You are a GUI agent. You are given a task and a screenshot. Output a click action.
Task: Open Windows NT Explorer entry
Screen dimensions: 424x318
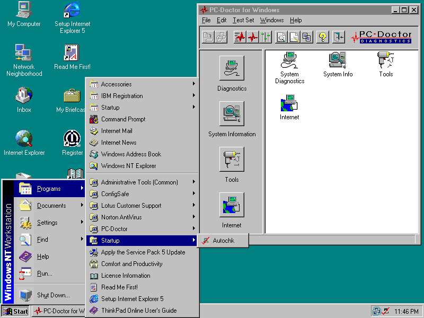(x=142, y=165)
